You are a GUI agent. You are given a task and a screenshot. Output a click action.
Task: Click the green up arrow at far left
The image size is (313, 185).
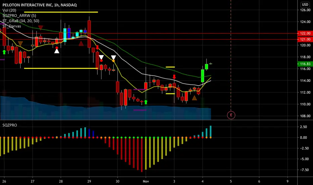pos(4,52)
